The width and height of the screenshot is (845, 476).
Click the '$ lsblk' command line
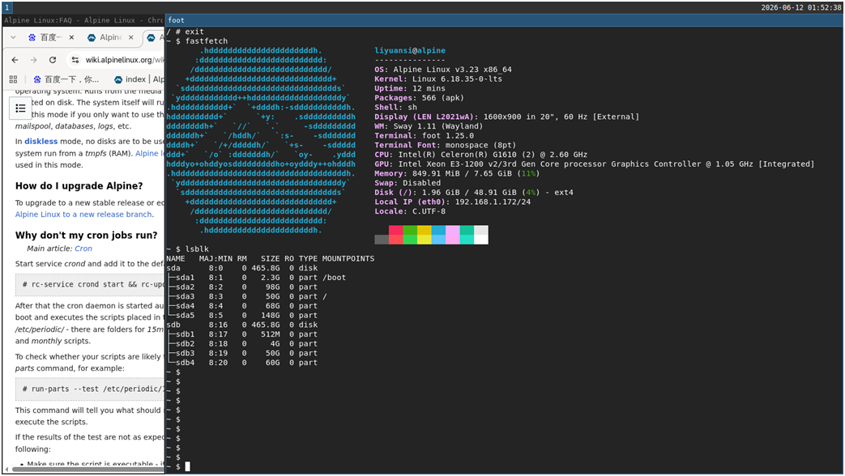coord(187,249)
